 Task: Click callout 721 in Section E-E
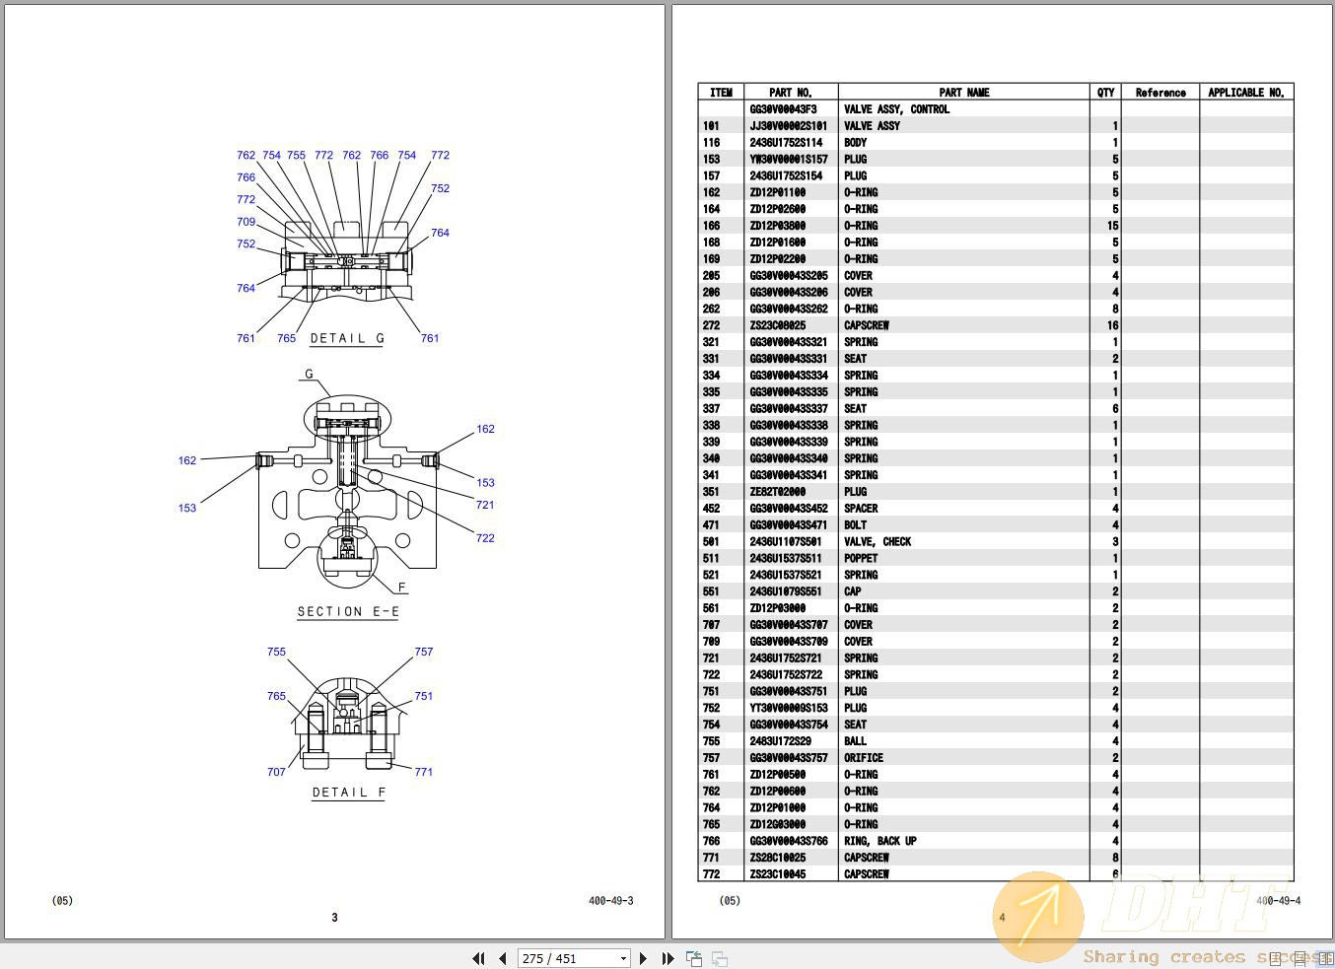pos(485,505)
